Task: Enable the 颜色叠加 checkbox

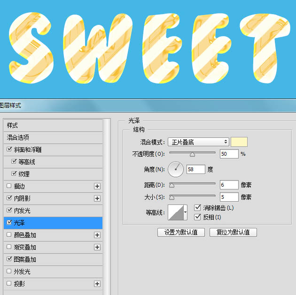Action: pyautogui.click(x=9, y=234)
